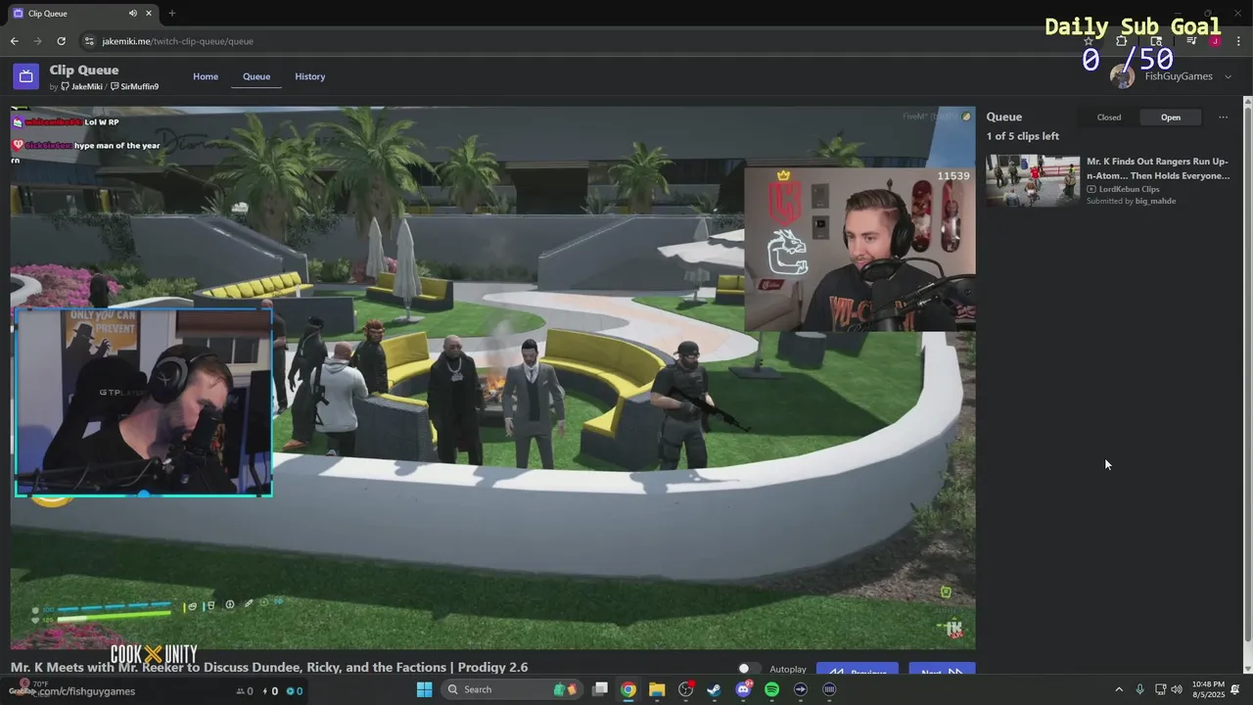The height and width of the screenshot is (705, 1253).
Task: Open Chrome profile avatar J
Action: click(x=1215, y=41)
